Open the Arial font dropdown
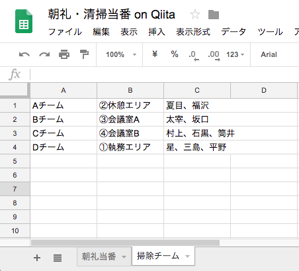 [x=269, y=54]
